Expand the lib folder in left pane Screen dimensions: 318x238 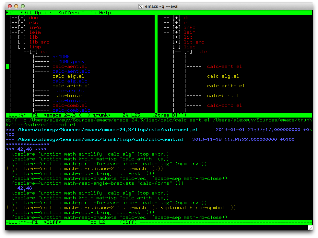(x=22, y=37)
